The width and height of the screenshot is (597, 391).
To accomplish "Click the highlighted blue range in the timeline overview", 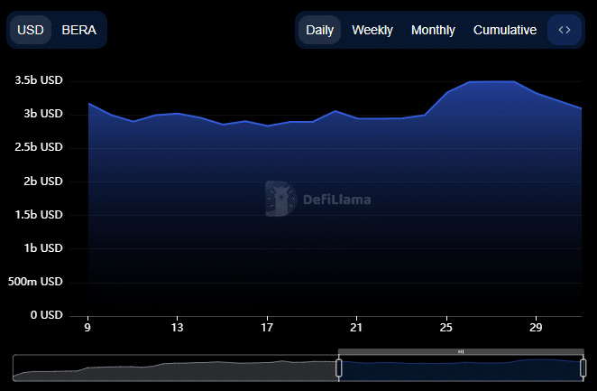I will (x=461, y=368).
